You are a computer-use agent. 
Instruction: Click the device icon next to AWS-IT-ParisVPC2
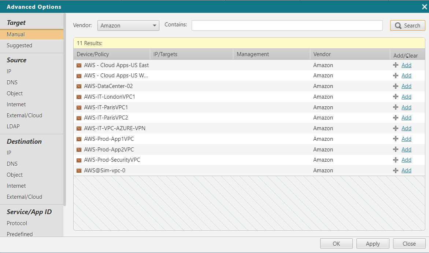pos(79,118)
